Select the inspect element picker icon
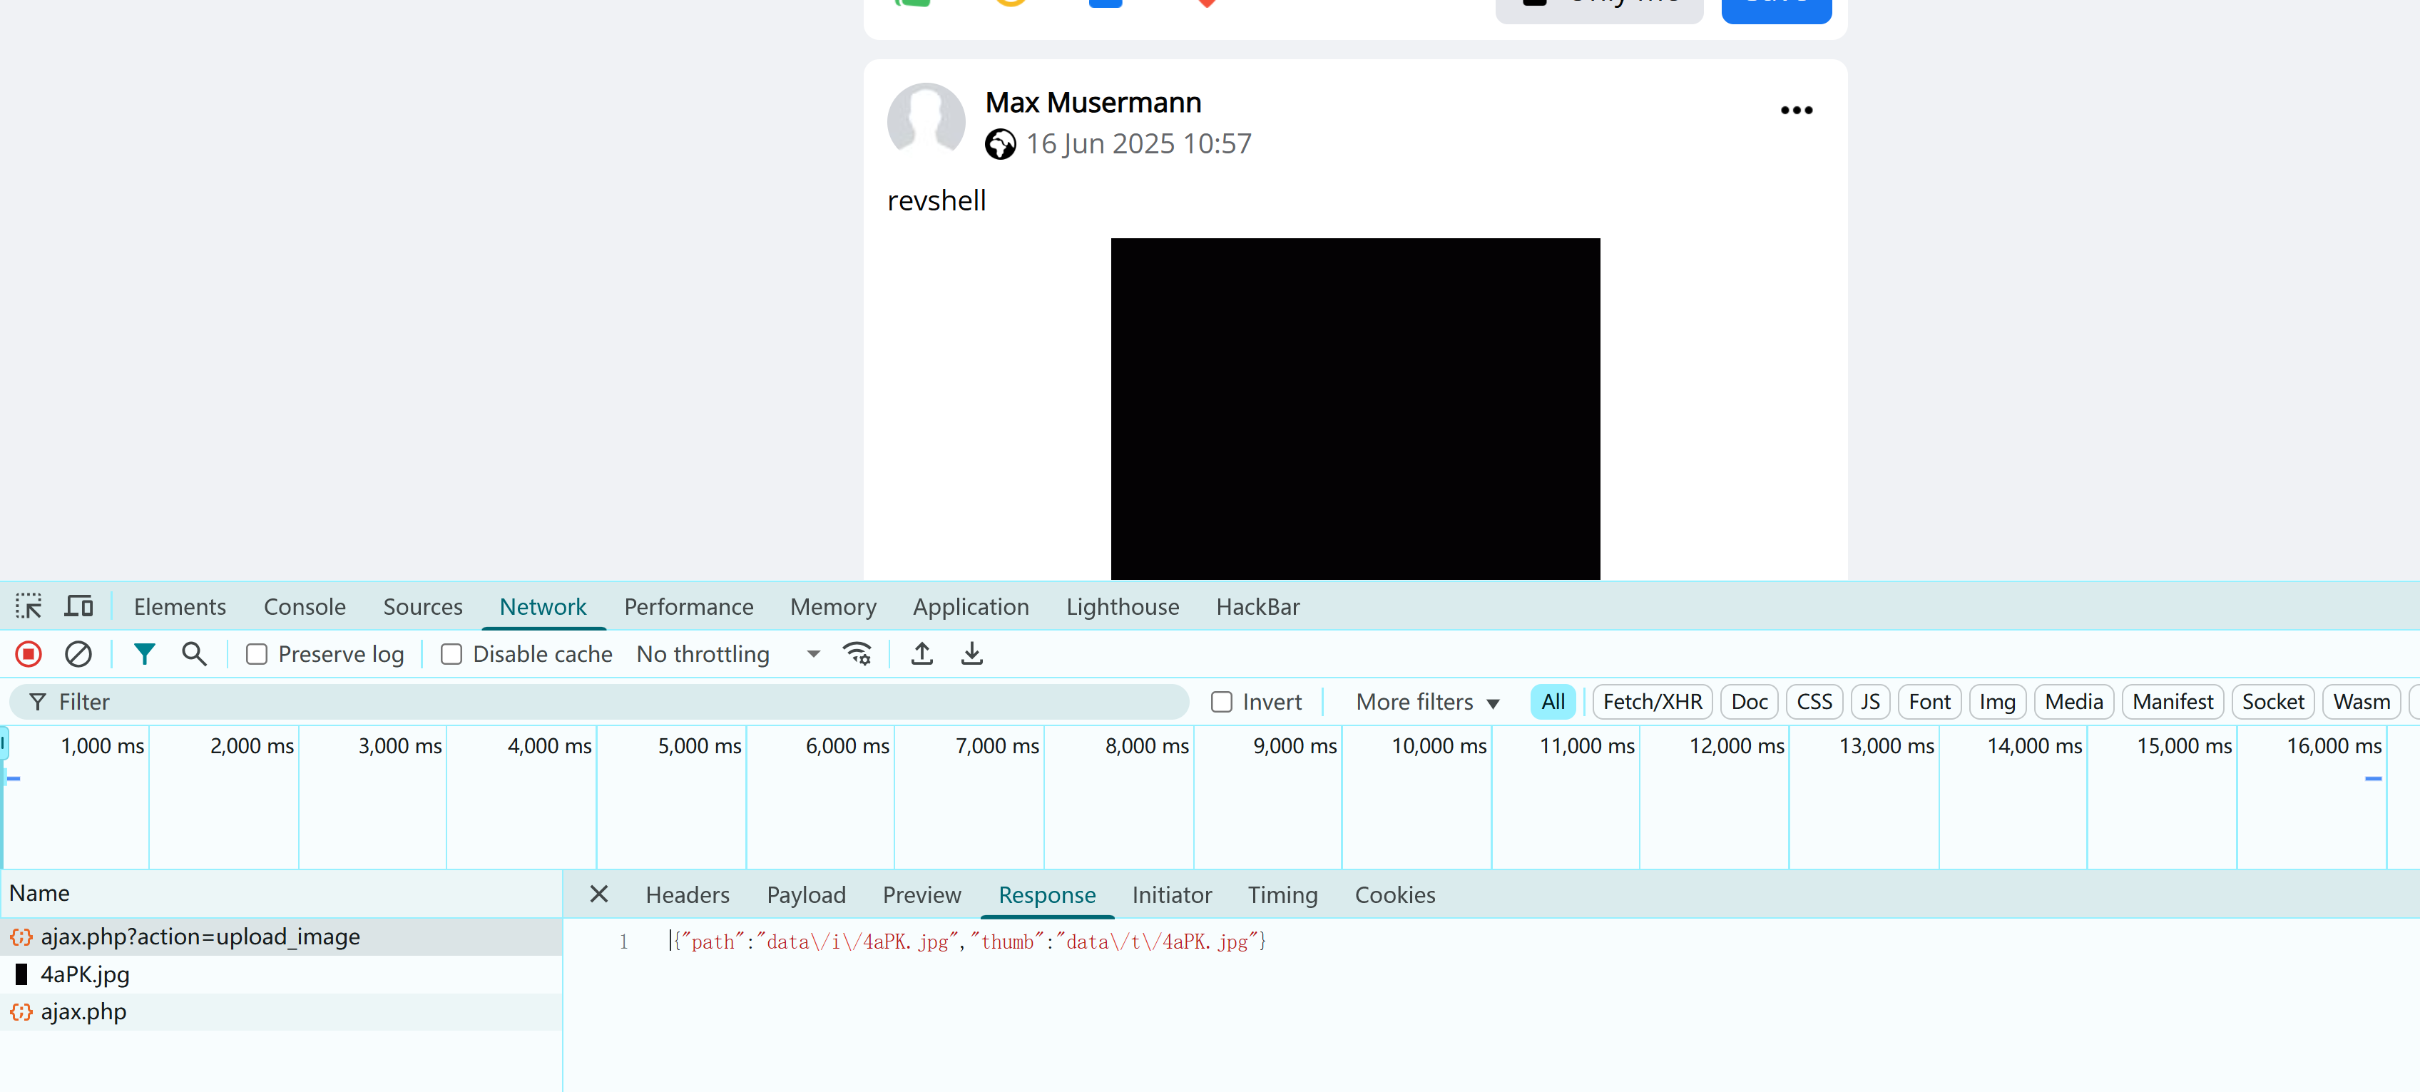Viewport: 2420px width, 1092px height. coord(29,606)
